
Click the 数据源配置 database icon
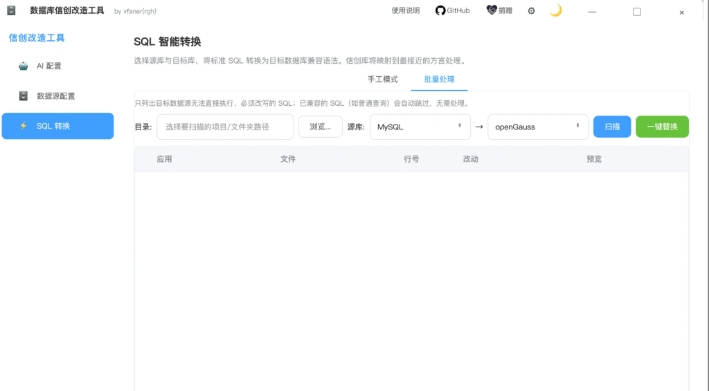pos(23,96)
